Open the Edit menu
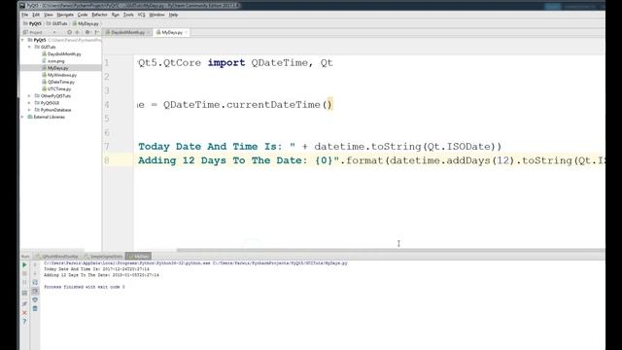Image resolution: width=622 pixels, height=350 pixels. (x=36, y=15)
